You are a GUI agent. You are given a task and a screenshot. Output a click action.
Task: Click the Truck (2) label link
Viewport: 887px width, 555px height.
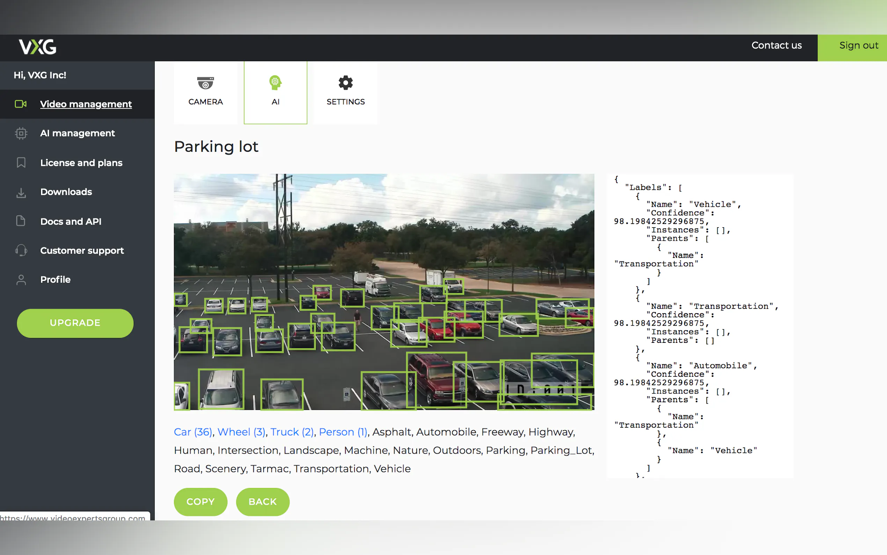292,432
